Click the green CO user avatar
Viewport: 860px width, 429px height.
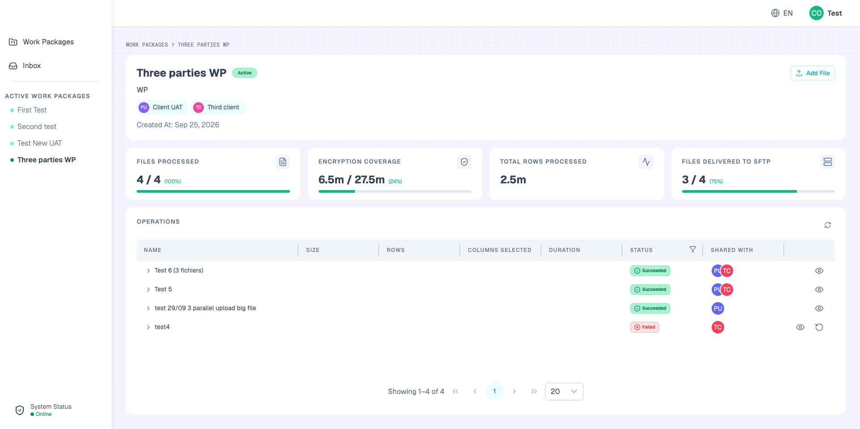tap(816, 13)
